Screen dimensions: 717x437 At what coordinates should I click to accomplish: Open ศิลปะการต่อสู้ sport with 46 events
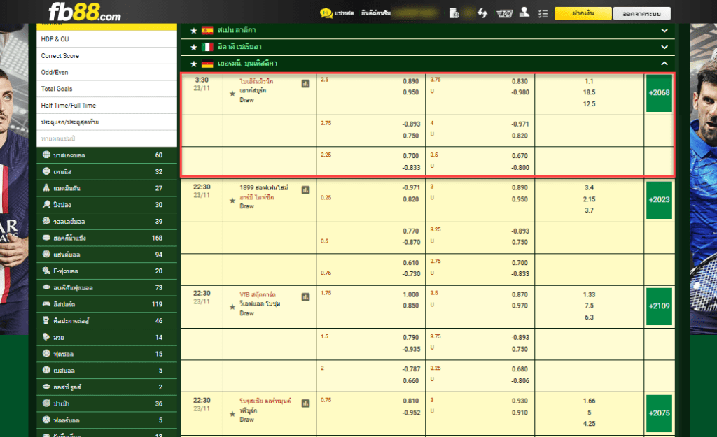tap(106, 320)
